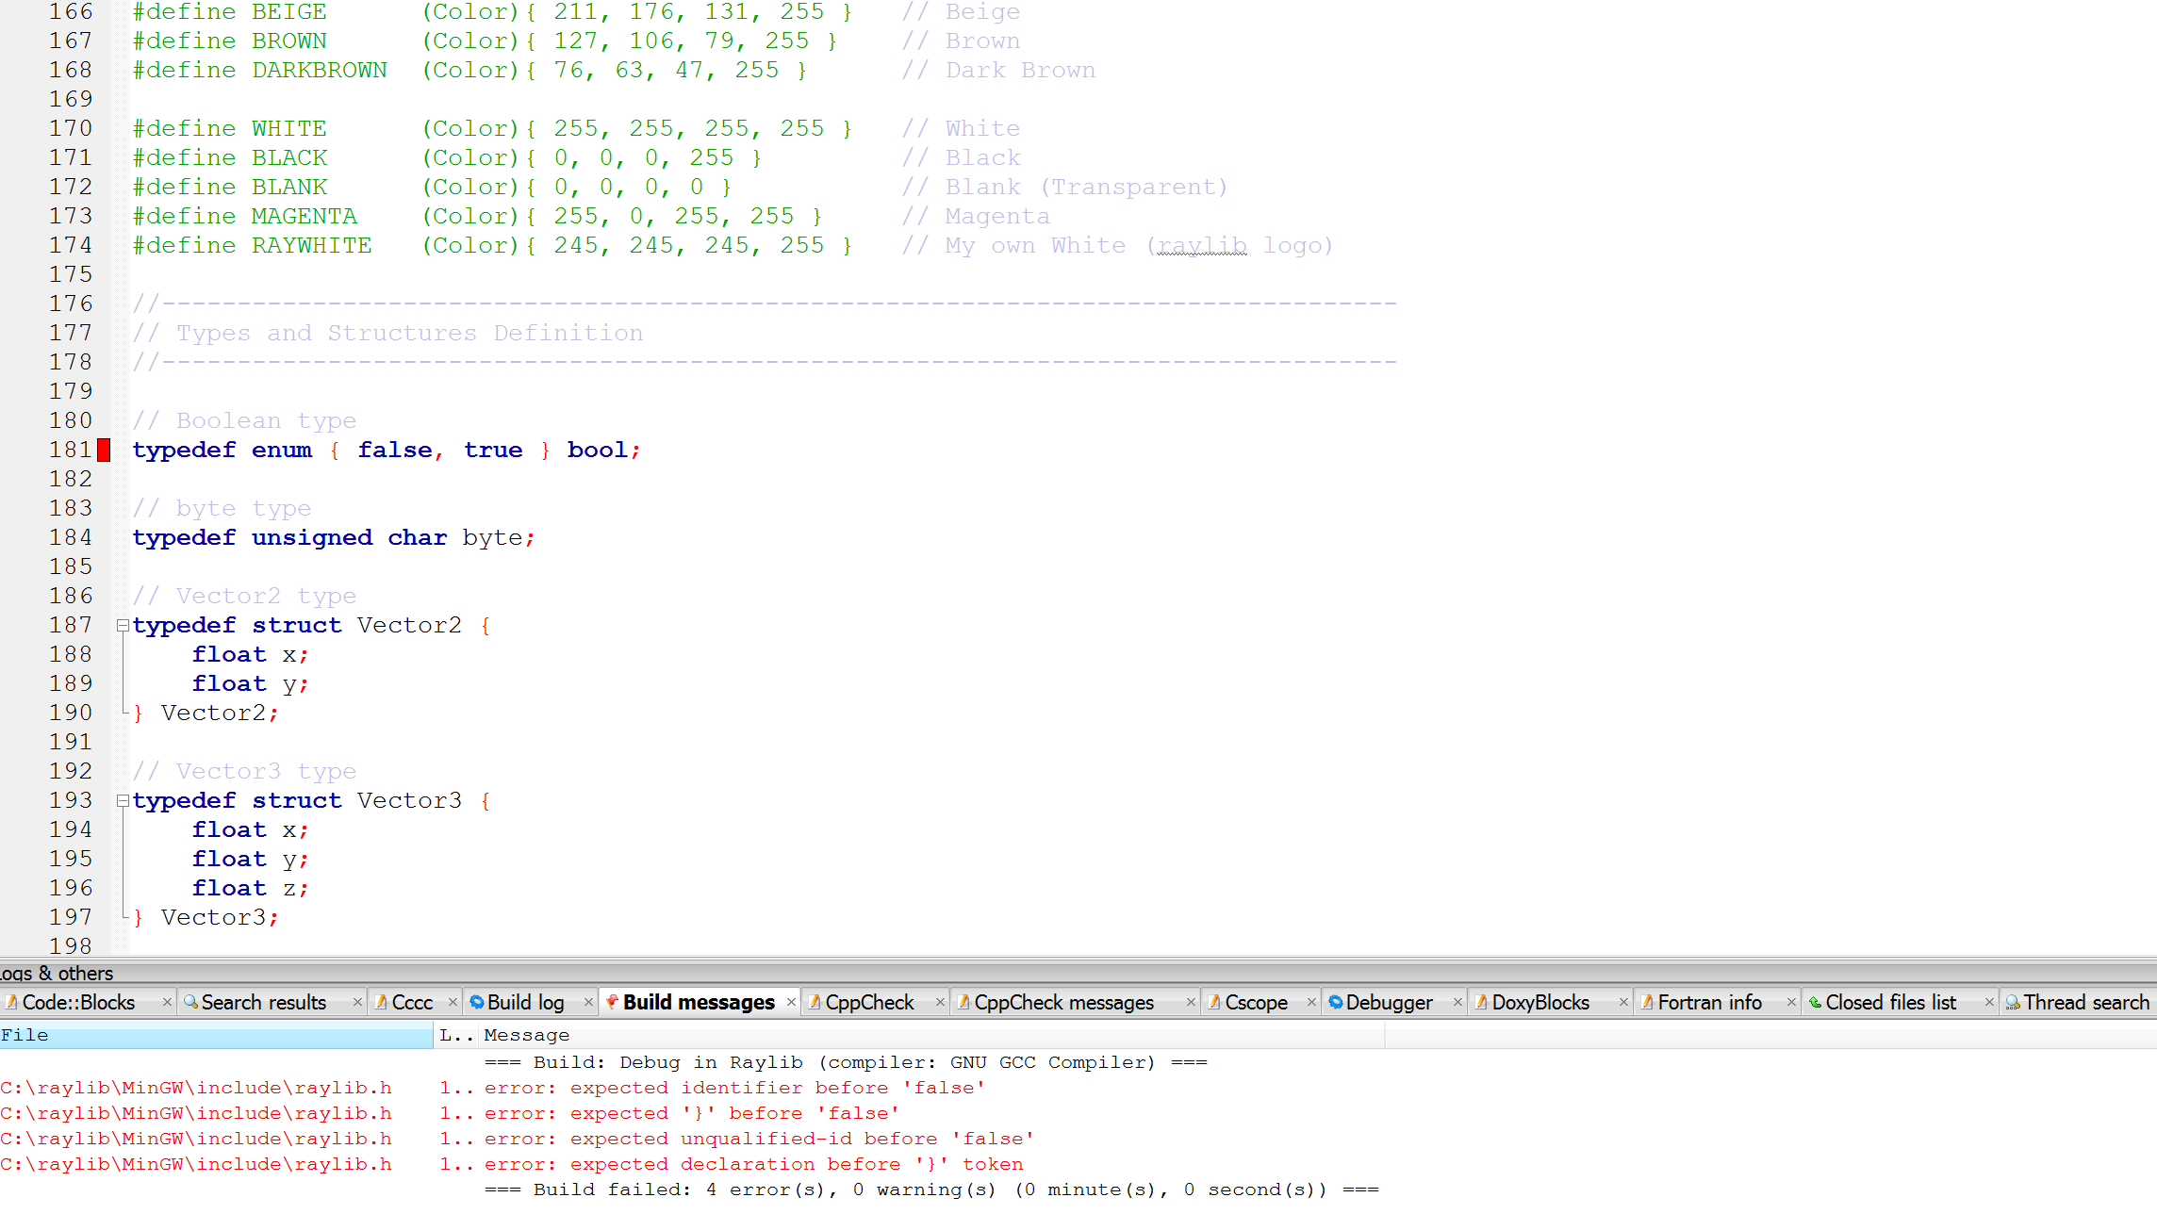Click the DoxyBlocks tab icon
The height and width of the screenshot is (1214, 2157).
coord(1482,1002)
